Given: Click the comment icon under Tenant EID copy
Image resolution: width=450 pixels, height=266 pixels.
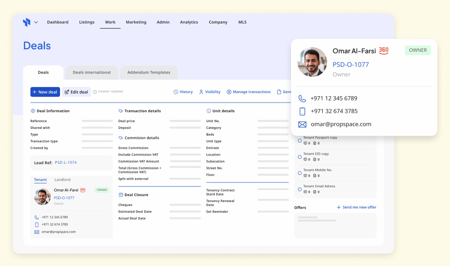Looking at the screenshot, I should (x=305, y=159).
